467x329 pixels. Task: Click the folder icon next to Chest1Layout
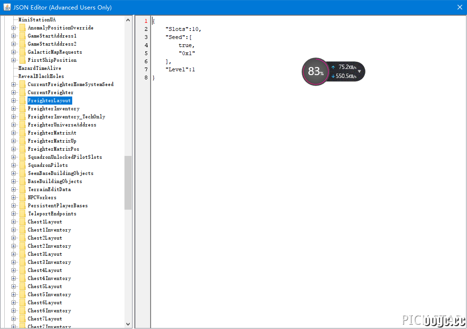point(23,222)
